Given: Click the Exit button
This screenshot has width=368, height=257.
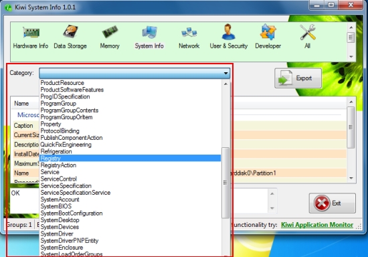Looking at the screenshot, I should (332, 203).
